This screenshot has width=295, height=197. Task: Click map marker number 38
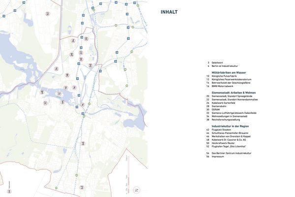pyautogui.click(x=67, y=75)
